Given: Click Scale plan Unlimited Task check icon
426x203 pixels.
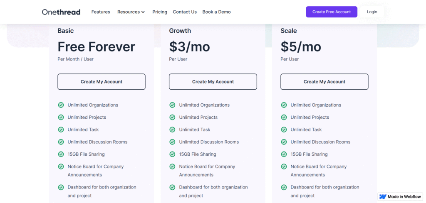Looking at the screenshot, I should 284,130.
